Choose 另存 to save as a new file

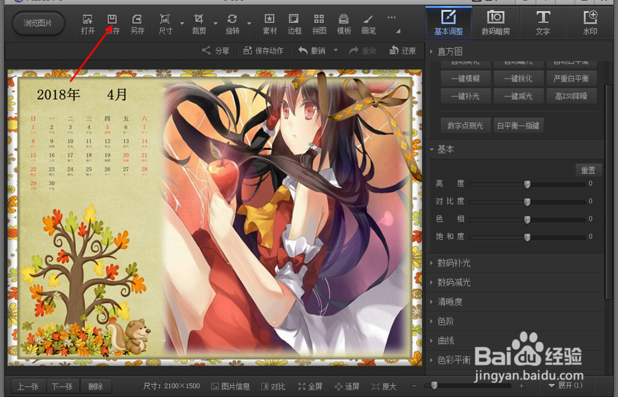pos(137,24)
